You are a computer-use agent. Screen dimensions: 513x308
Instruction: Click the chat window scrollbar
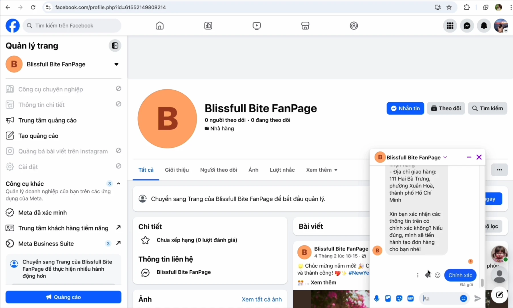pos(482,282)
